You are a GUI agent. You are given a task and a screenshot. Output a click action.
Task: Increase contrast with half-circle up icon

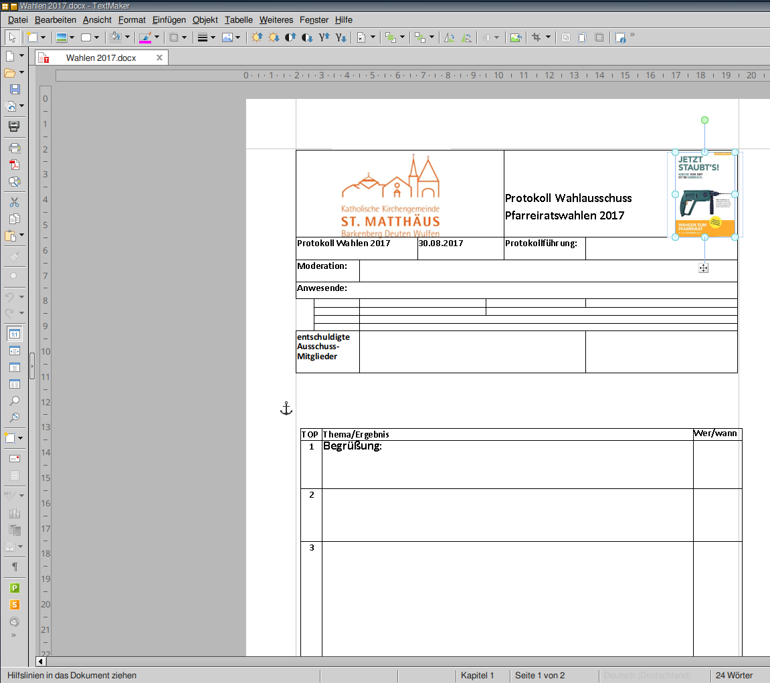pyautogui.click(x=290, y=37)
